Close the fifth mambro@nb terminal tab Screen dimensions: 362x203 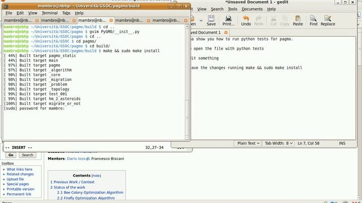click(x=186, y=20)
